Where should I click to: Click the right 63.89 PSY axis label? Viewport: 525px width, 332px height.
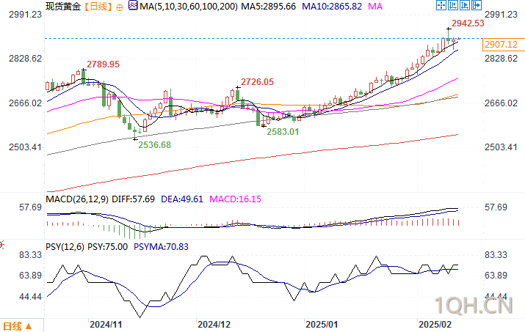coord(496,276)
